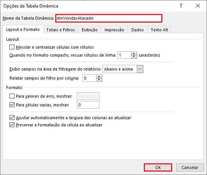The image size is (207, 175).
Task: Uncheck Para células vazias, mostrar
Action: (12, 105)
